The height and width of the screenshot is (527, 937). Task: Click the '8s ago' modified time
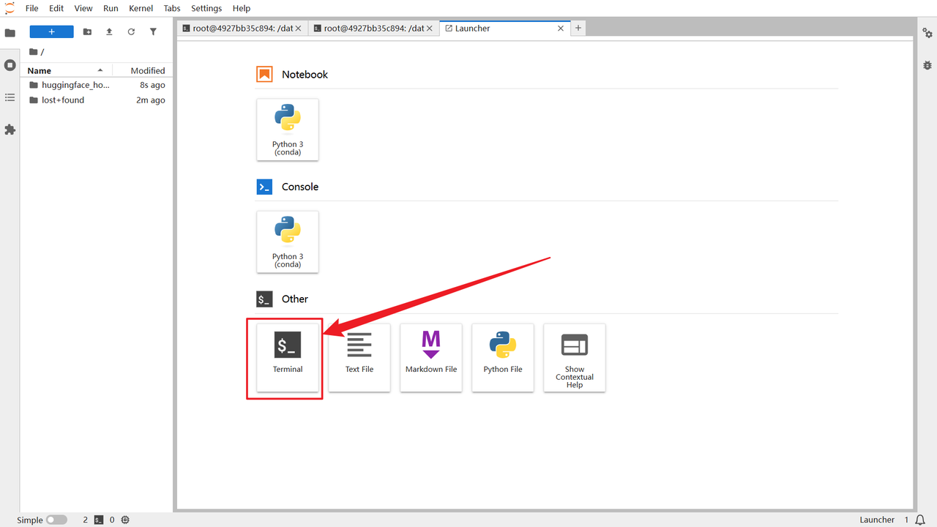(x=152, y=85)
